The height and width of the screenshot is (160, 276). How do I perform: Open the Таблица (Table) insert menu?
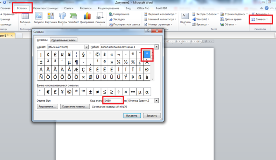coord(25,19)
